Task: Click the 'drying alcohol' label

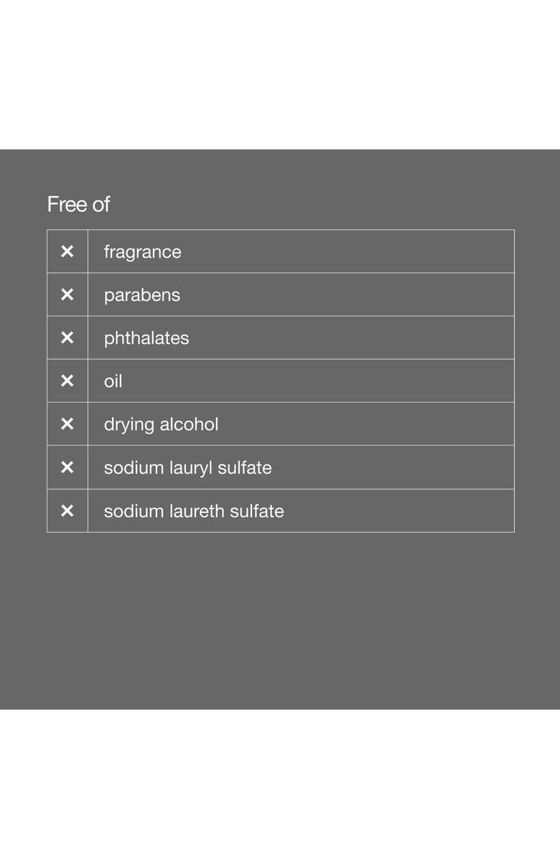Action: click(161, 424)
